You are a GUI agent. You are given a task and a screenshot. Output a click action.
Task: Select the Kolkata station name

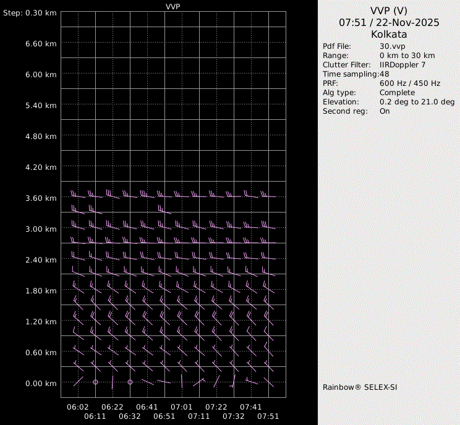[389, 35]
